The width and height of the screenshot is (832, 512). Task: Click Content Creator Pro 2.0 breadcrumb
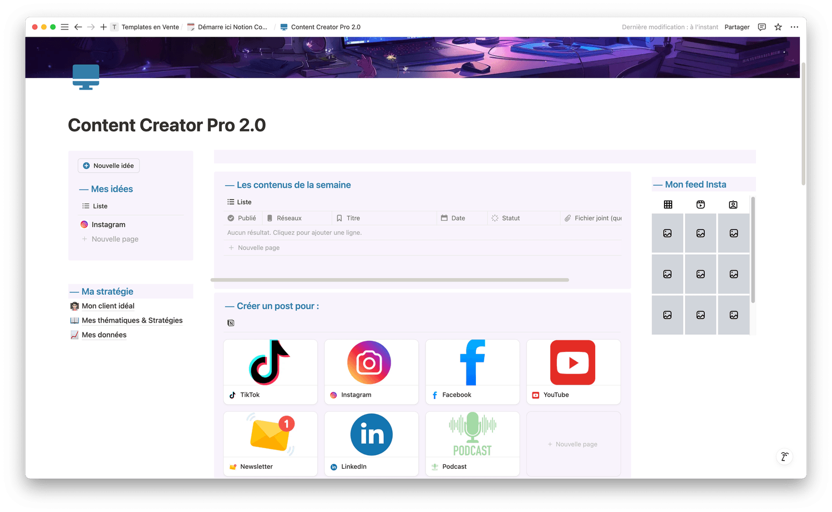[320, 27]
